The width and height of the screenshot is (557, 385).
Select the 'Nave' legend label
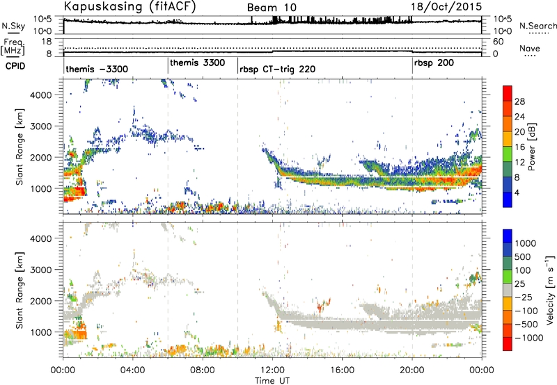pyautogui.click(x=529, y=48)
